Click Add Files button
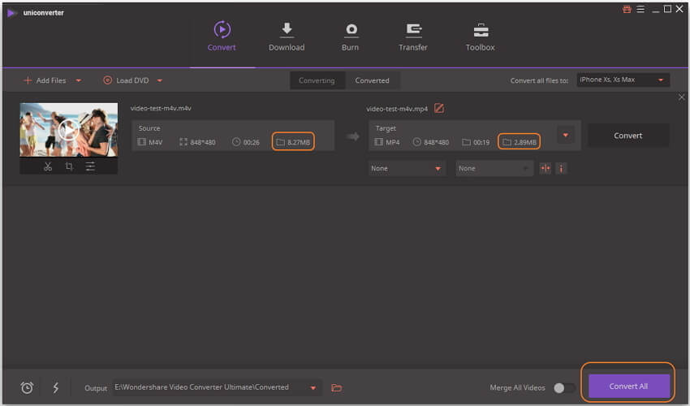The image size is (690, 406). (45, 80)
